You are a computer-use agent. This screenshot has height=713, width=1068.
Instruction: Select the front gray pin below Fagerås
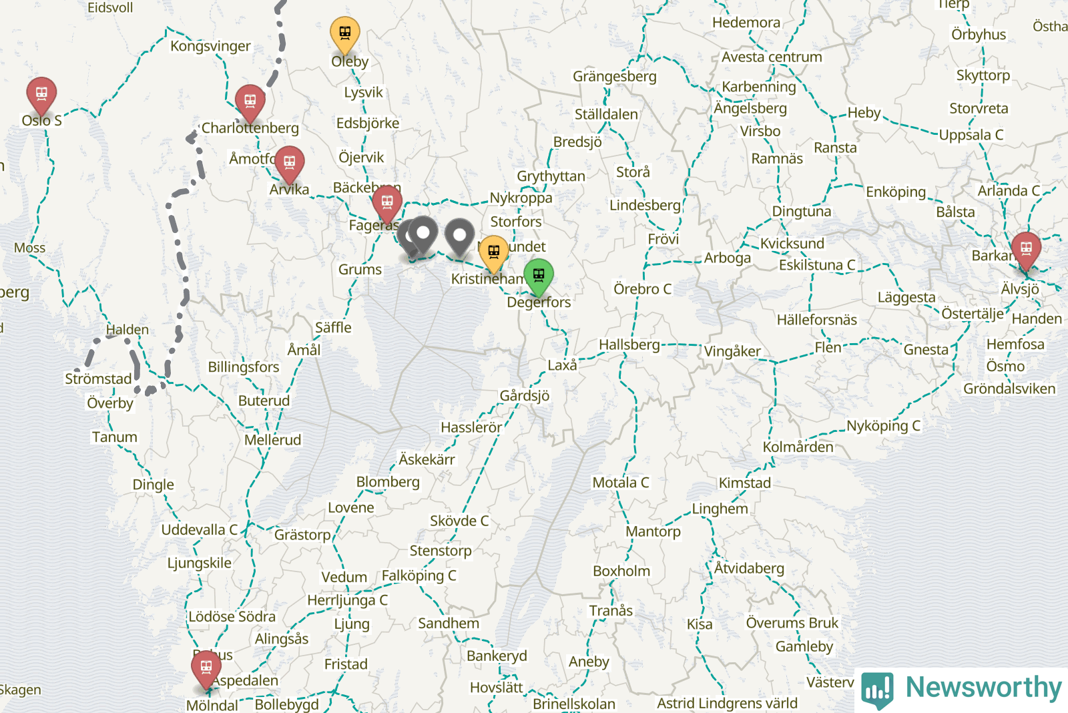[423, 235]
